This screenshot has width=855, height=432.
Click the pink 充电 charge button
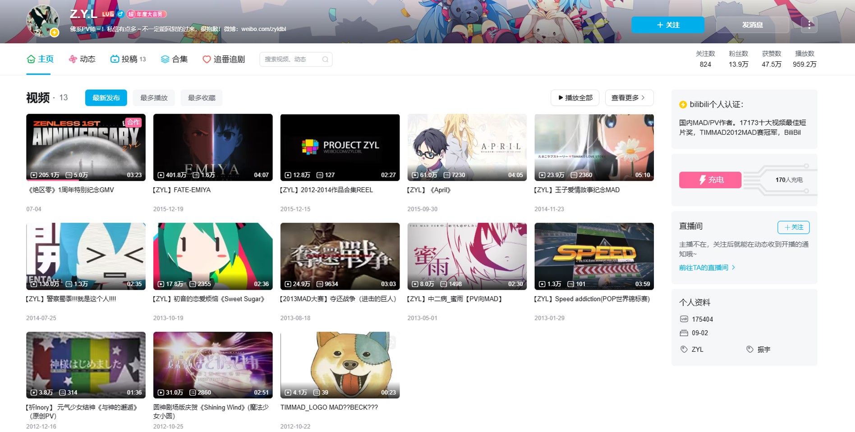click(710, 180)
